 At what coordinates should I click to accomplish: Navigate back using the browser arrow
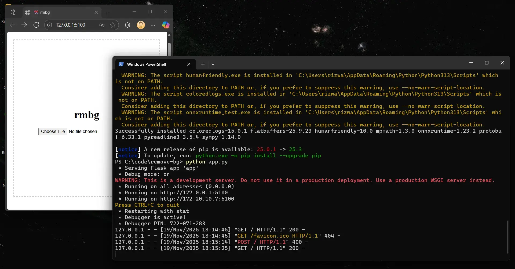point(12,25)
